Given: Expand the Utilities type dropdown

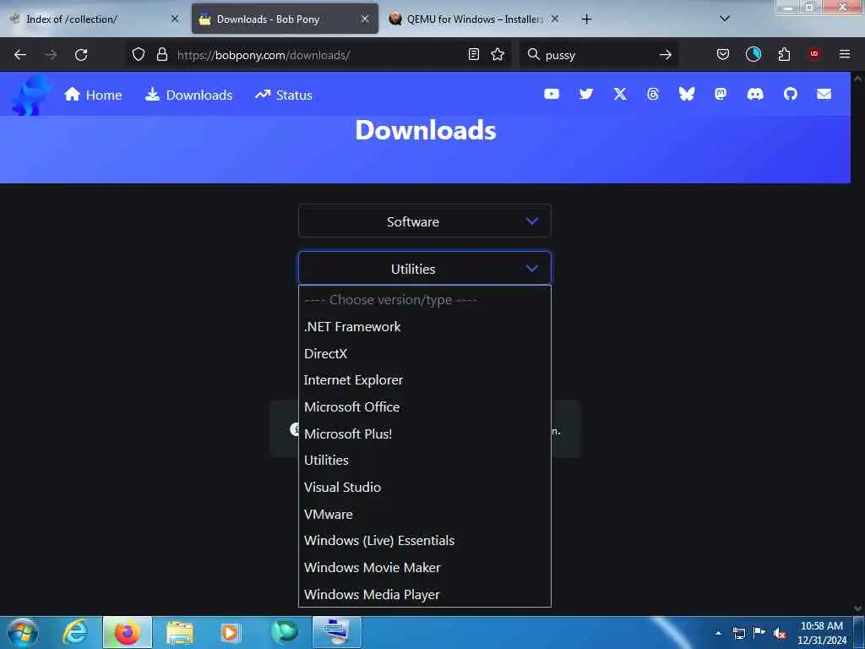Looking at the screenshot, I should coord(425,269).
